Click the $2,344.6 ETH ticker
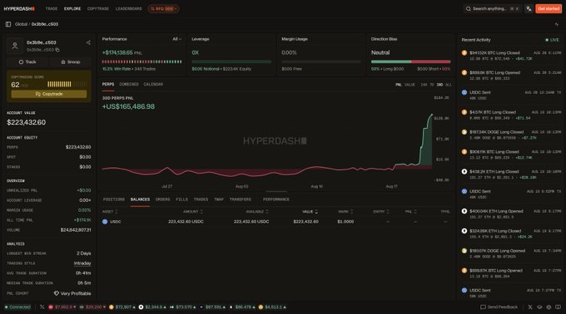Screen dimensions: 566x314 point(152,307)
